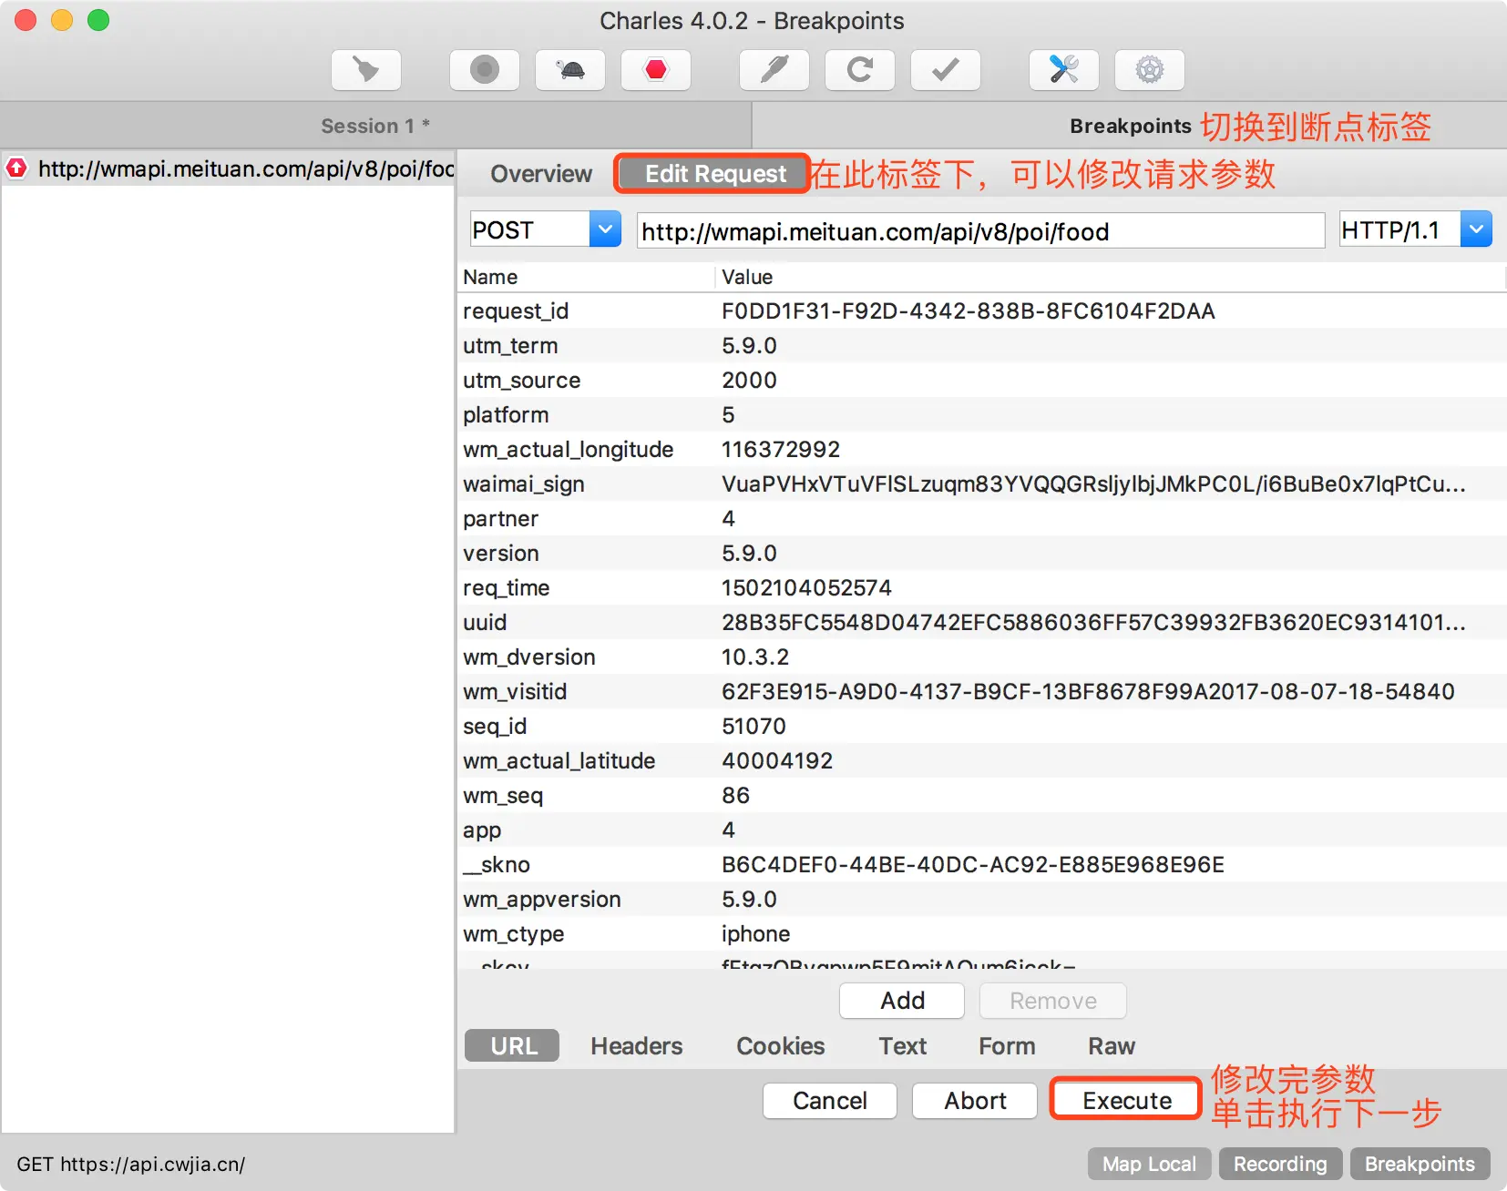Close the Charles window with red button

coord(26,20)
